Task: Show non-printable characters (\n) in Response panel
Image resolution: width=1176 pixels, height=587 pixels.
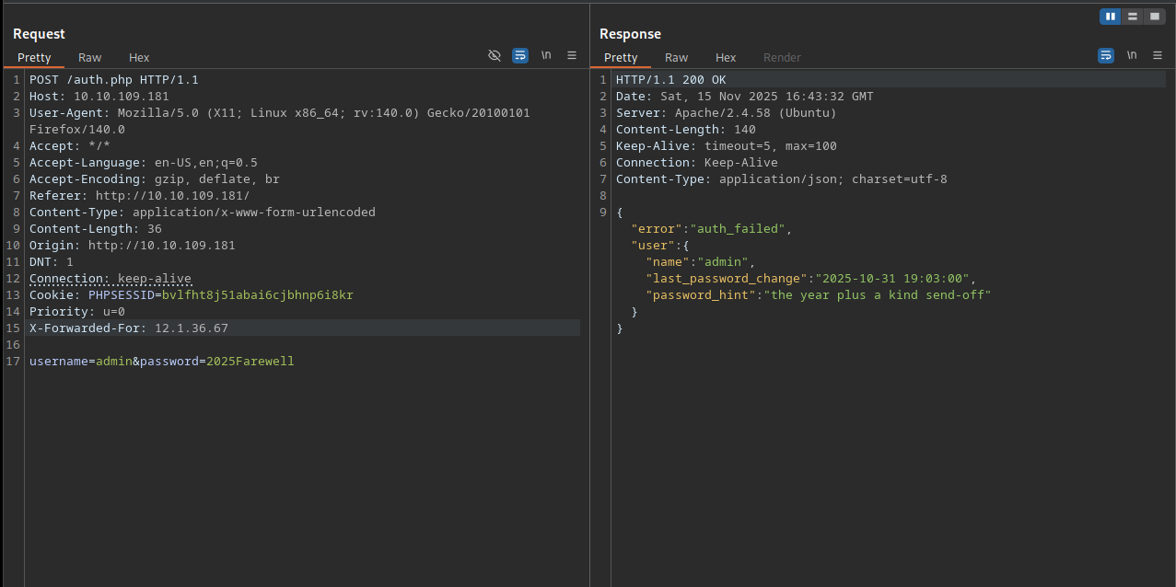Action: [x=1132, y=55]
